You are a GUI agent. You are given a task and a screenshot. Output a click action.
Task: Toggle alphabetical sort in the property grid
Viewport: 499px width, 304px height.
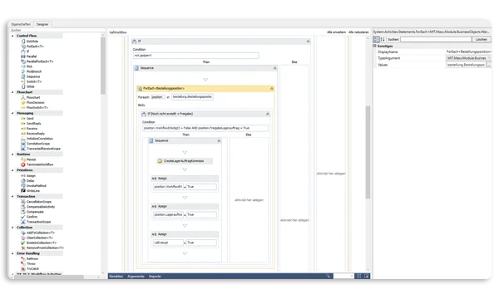(x=383, y=39)
